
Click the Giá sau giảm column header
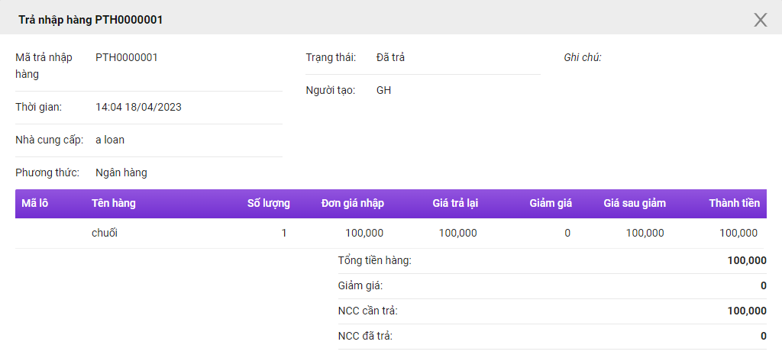coord(635,203)
